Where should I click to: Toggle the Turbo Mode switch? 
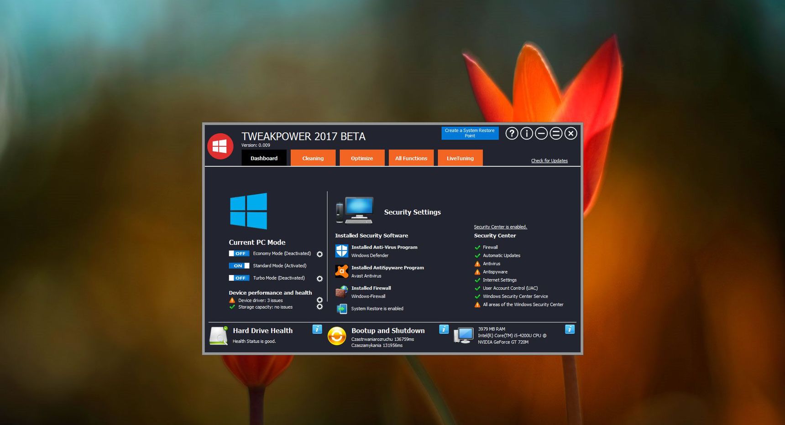[x=239, y=278]
